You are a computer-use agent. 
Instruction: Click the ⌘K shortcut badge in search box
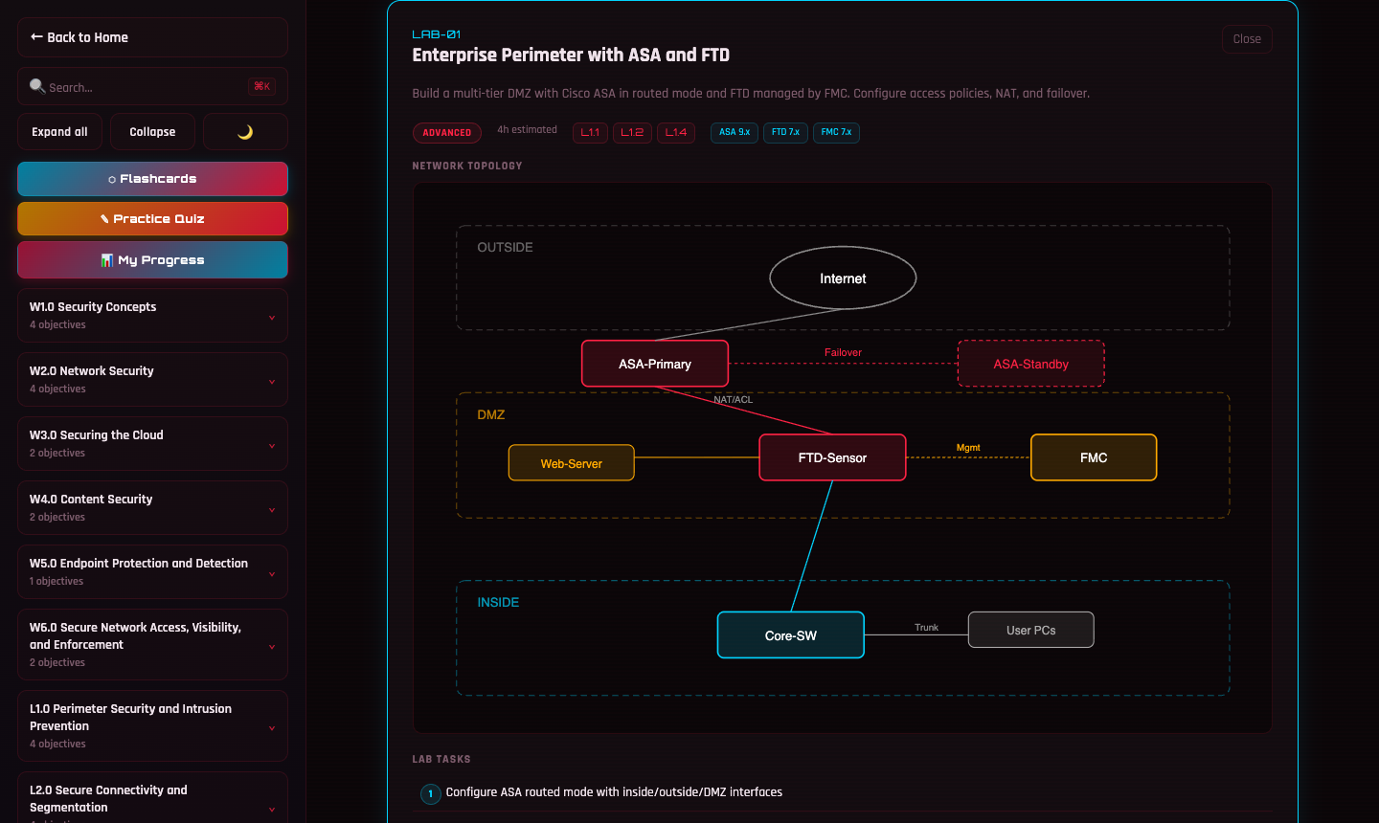click(261, 86)
